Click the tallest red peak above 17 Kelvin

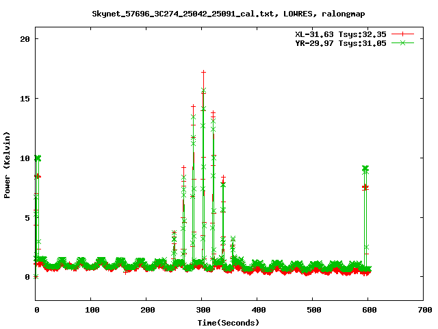204,73
